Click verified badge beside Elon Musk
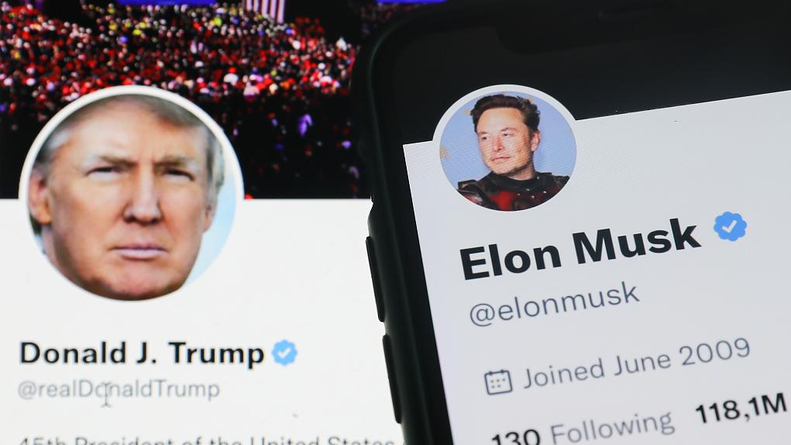 point(730,226)
